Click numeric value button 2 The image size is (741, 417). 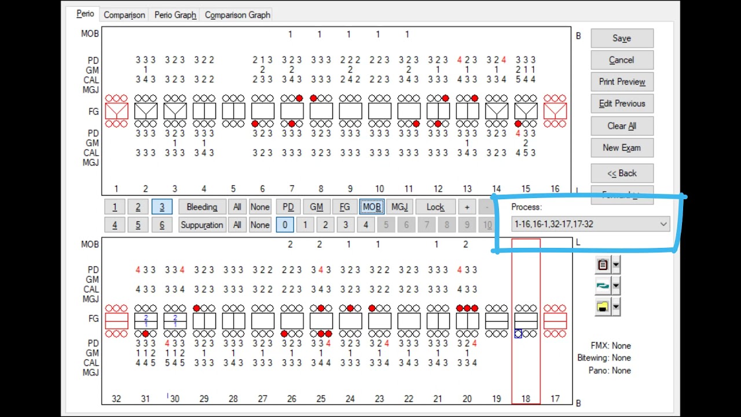[x=325, y=225]
